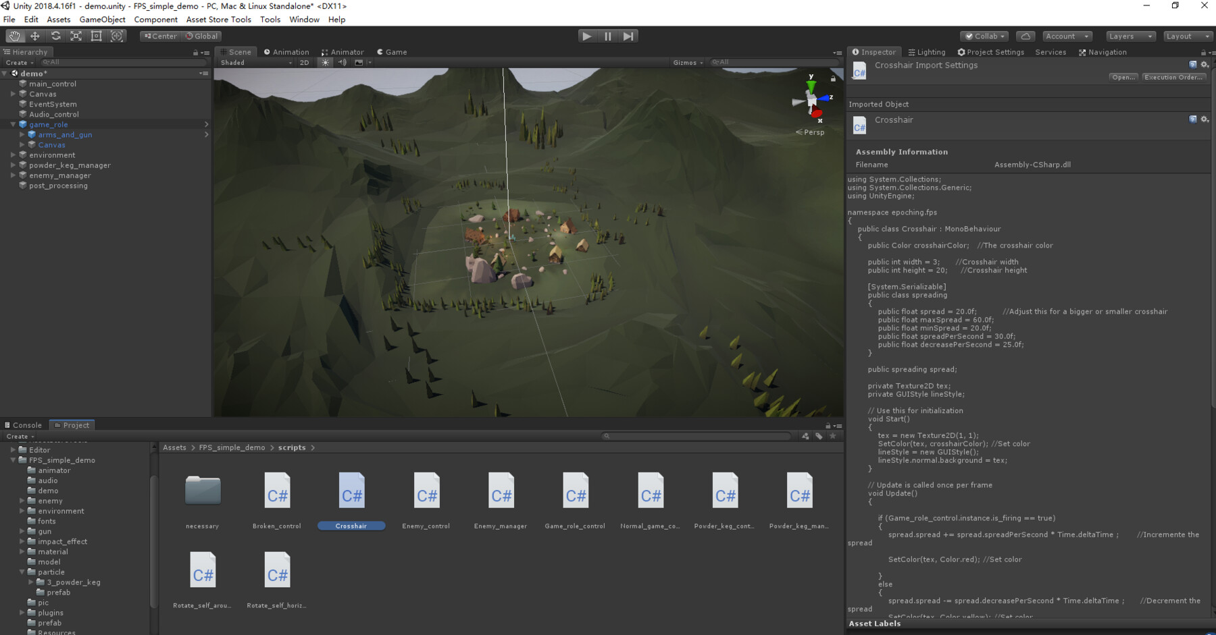Open Crosshair import settings gear menu
The height and width of the screenshot is (635, 1216).
1205,65
